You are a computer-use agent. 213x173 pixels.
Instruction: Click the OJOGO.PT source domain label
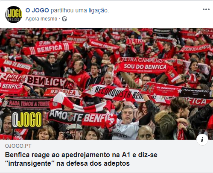18,146
